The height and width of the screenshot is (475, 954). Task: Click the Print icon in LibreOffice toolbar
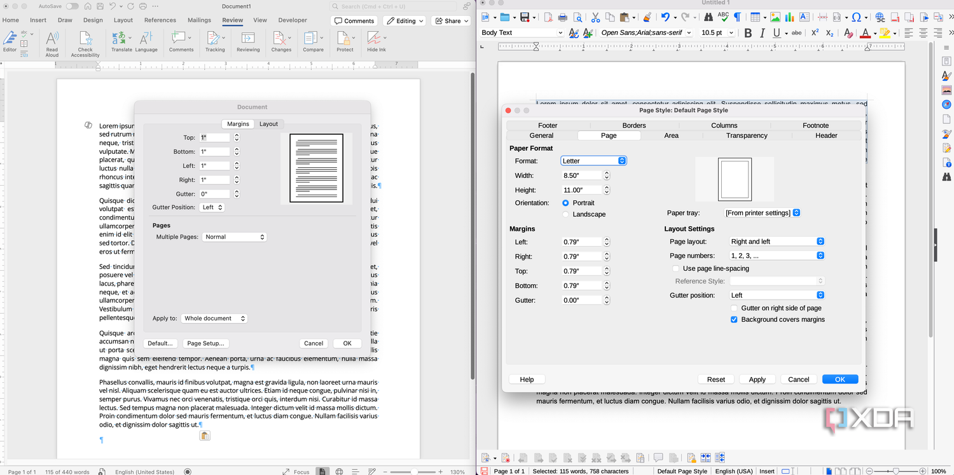click(562, 17)
